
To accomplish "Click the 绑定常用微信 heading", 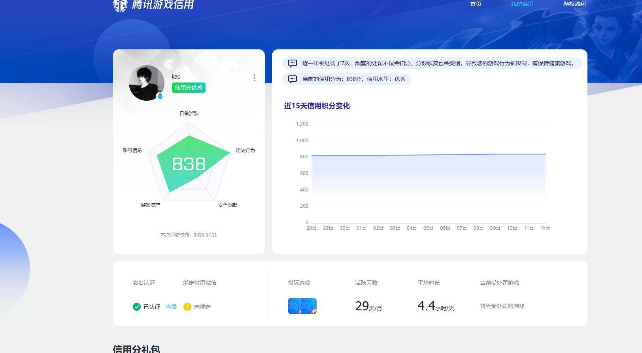I will pyautogui.click(x=200, y=283).
